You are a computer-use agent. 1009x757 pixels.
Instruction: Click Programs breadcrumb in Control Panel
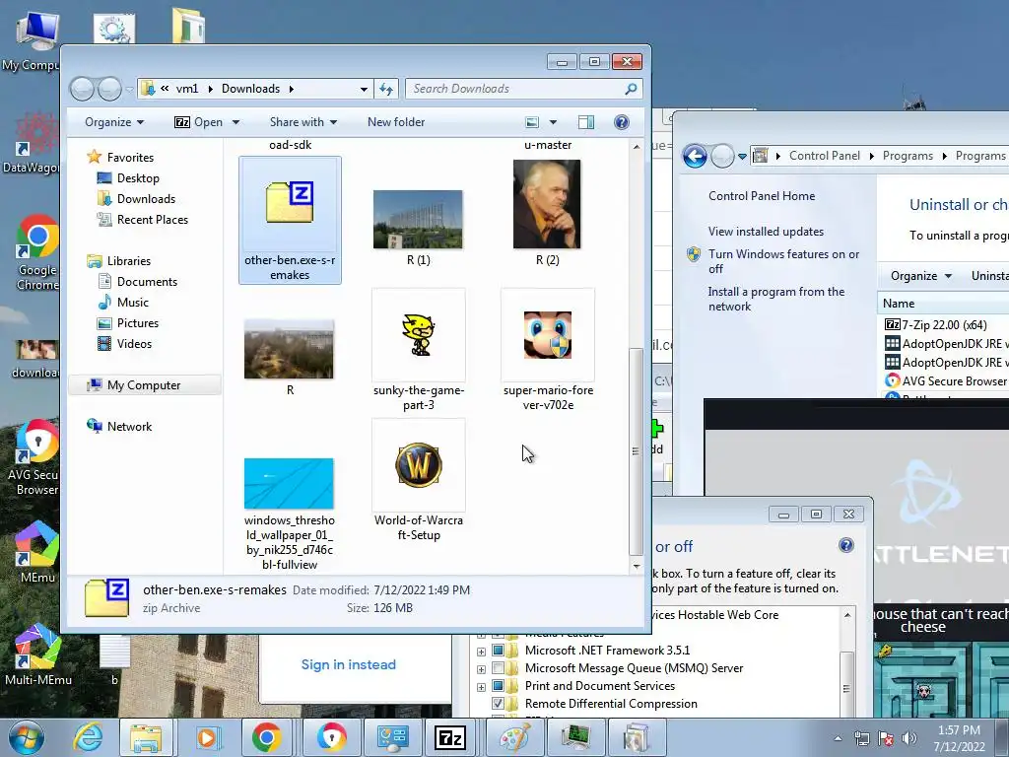pos(908,156)
